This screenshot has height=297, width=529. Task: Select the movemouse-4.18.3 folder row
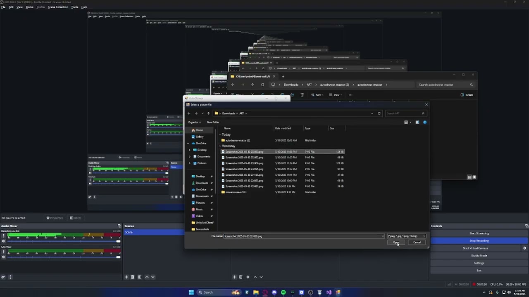click(282, 192)
